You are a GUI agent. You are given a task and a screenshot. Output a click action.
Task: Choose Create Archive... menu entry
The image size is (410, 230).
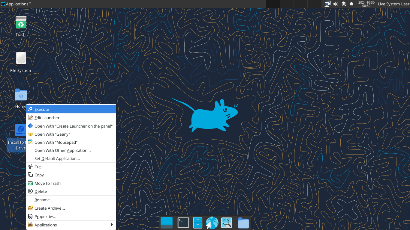tap(71, 208)
